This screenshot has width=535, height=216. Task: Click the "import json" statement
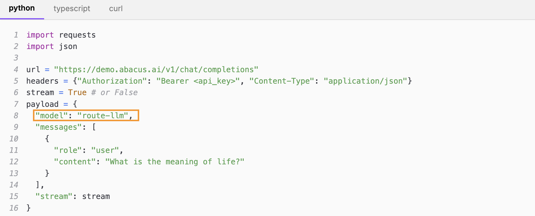[x=52, y=47]
